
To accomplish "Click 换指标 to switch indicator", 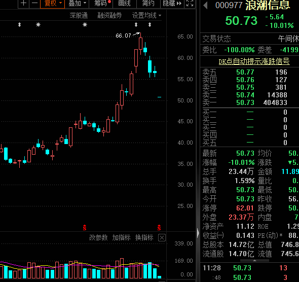I will pyautogui.click(x=144, y=237).
